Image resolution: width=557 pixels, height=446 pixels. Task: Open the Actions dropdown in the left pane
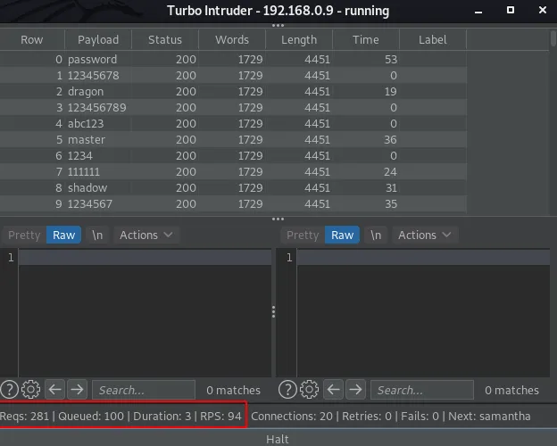click(x=146, y=235)
